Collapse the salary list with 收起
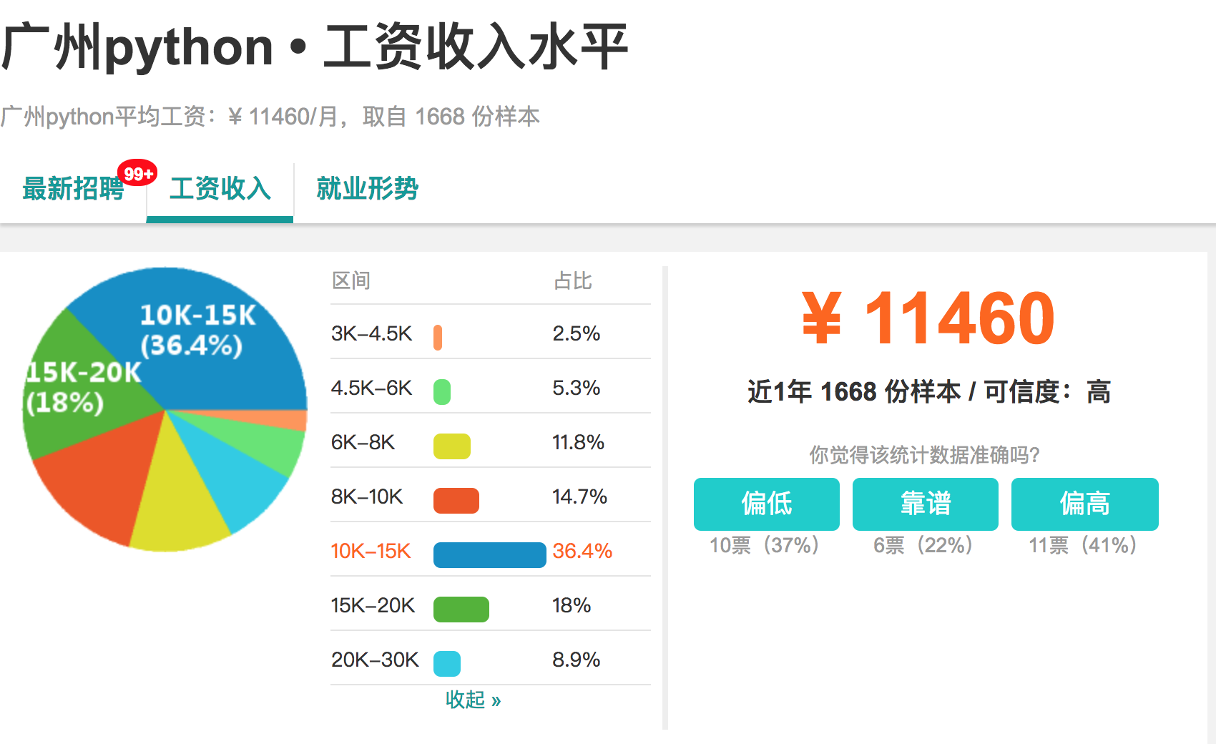1216x744 pixels. [473, 700]
